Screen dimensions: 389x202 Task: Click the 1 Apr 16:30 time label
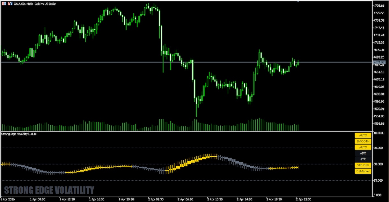[97, 199]
